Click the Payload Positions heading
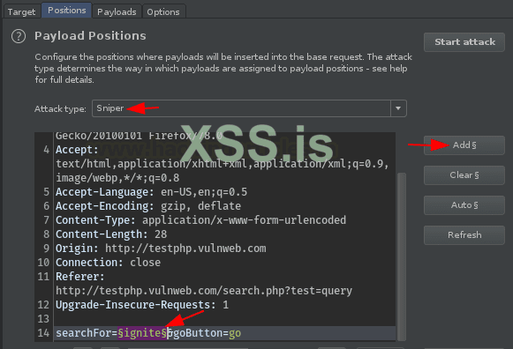The width and height of the screenshot is (513, 349). 90,36
